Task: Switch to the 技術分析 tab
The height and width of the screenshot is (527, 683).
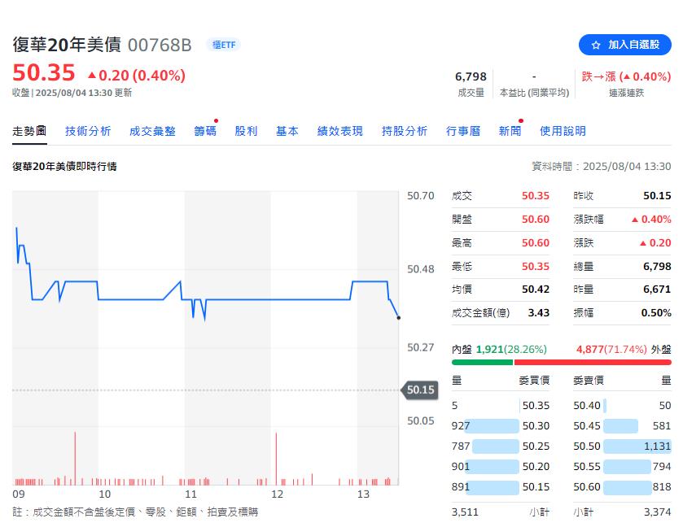Action: tap(88, 131)
